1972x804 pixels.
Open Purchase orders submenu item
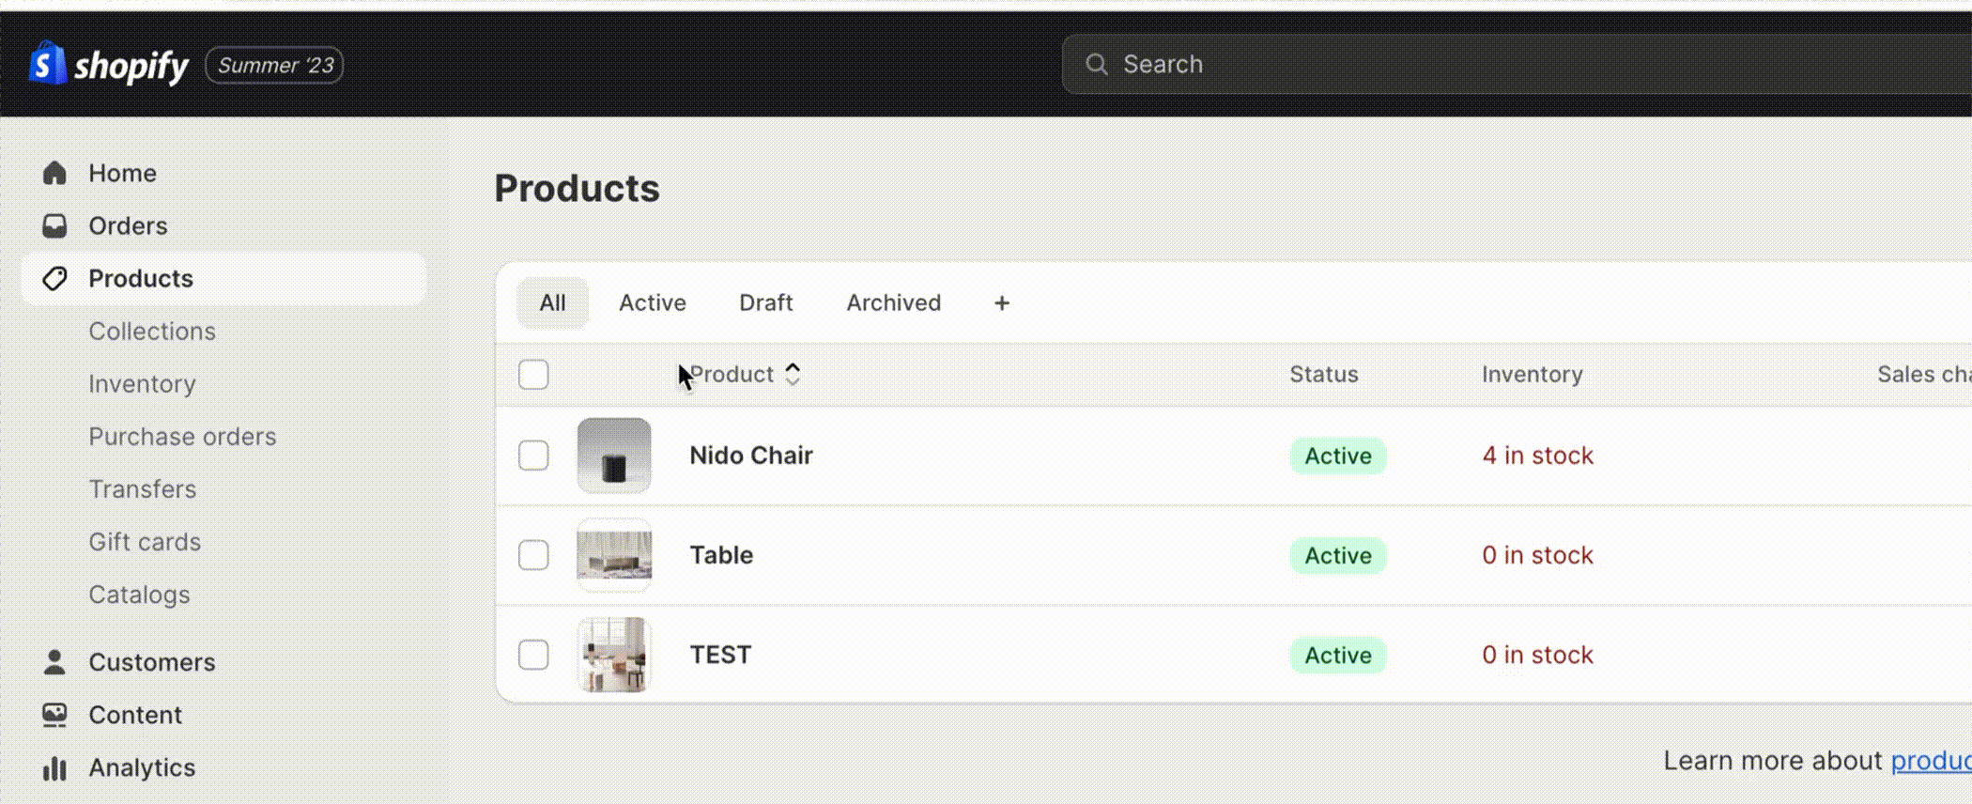(x=182, y=437)
